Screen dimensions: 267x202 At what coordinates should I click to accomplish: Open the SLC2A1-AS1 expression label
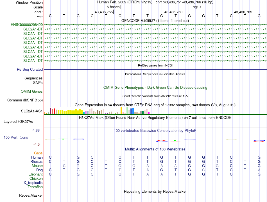pos(32,111)
